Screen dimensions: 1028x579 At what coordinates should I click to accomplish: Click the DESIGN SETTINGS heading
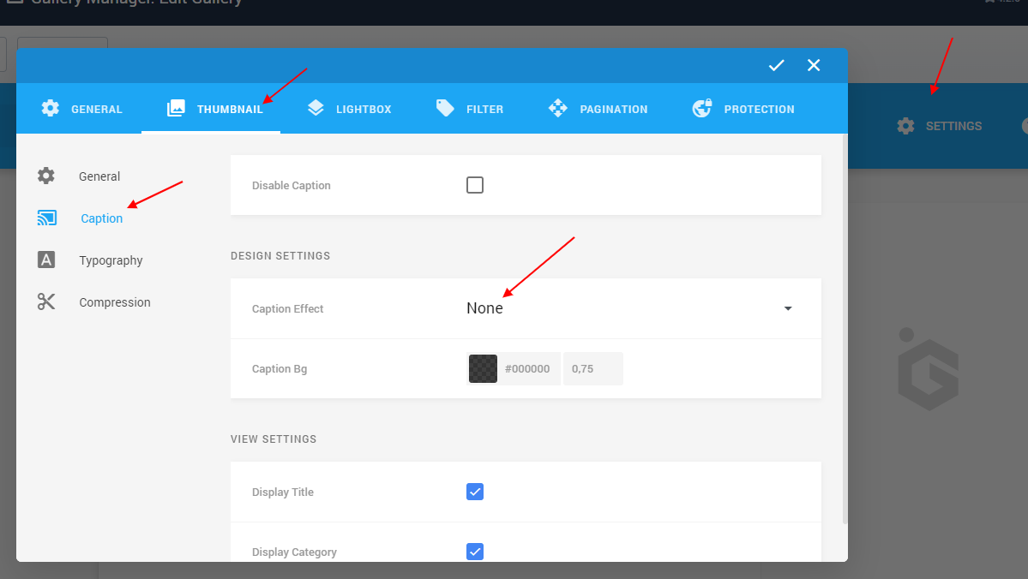280,255
